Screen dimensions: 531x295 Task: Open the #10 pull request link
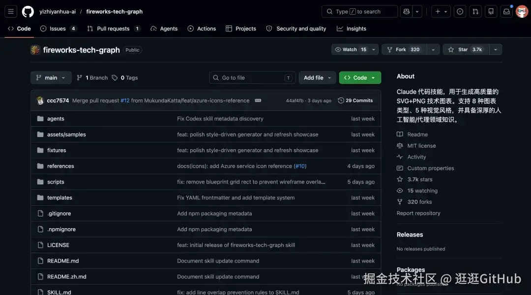(300, 166)
